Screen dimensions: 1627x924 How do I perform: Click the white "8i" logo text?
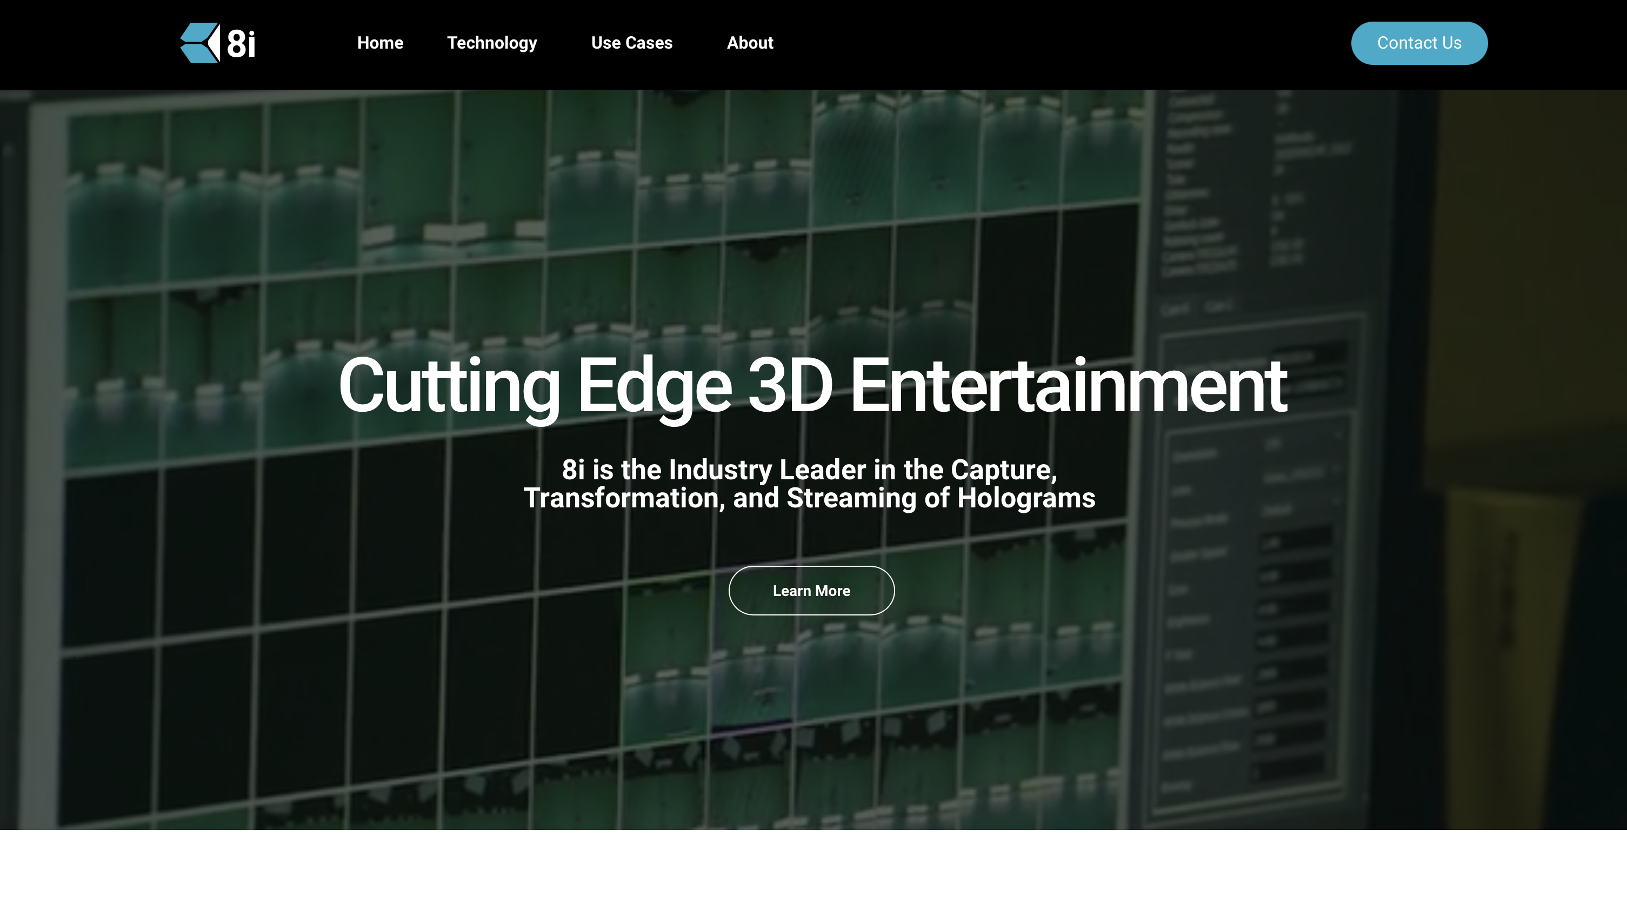241,44
